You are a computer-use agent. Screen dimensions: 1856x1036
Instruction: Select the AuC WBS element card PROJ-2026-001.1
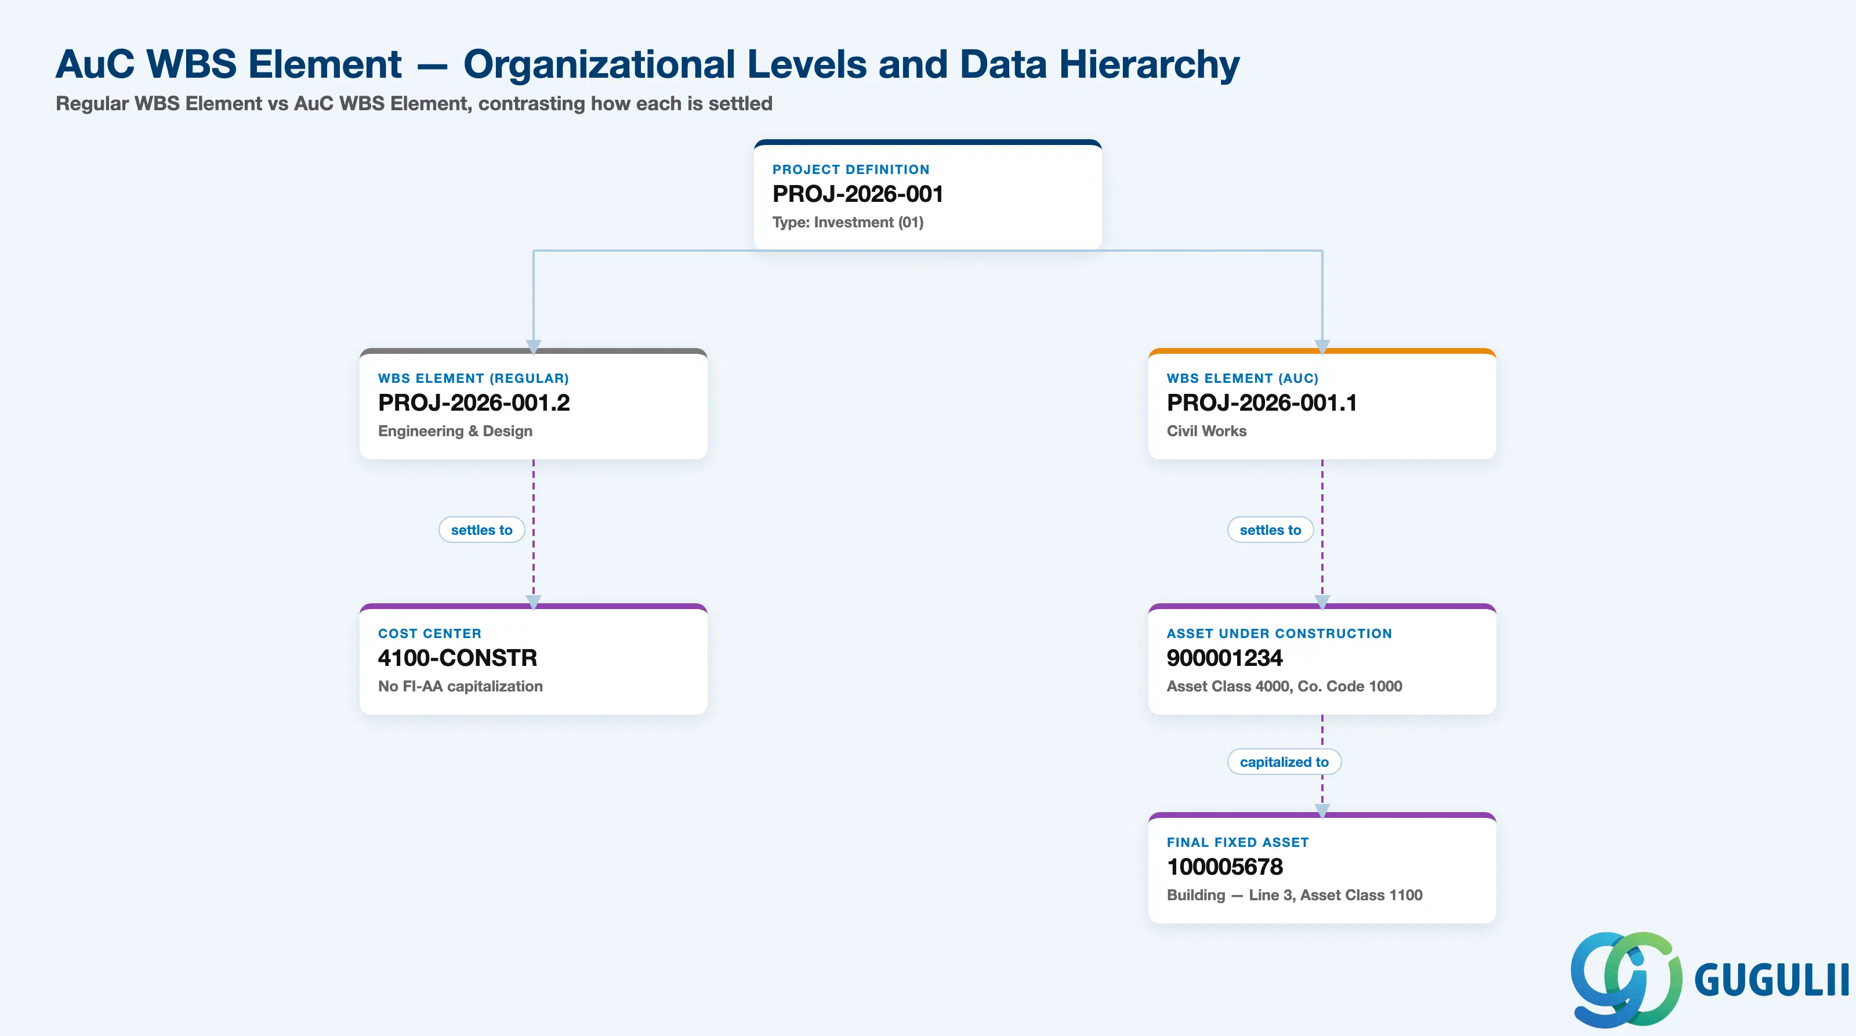(x=1322, y=404)
